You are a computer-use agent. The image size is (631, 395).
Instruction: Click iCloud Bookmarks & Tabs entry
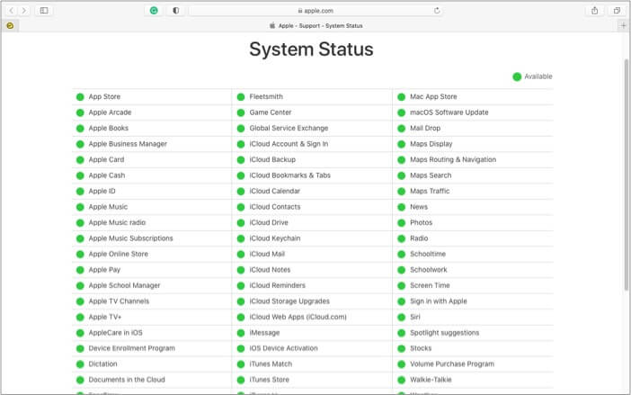click(x=289, y=175)
